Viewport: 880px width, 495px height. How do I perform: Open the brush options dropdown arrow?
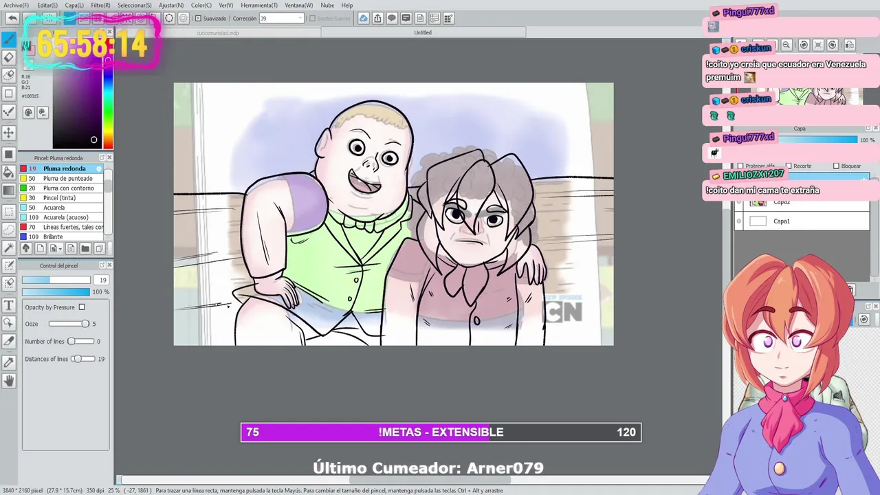[60, 248]
